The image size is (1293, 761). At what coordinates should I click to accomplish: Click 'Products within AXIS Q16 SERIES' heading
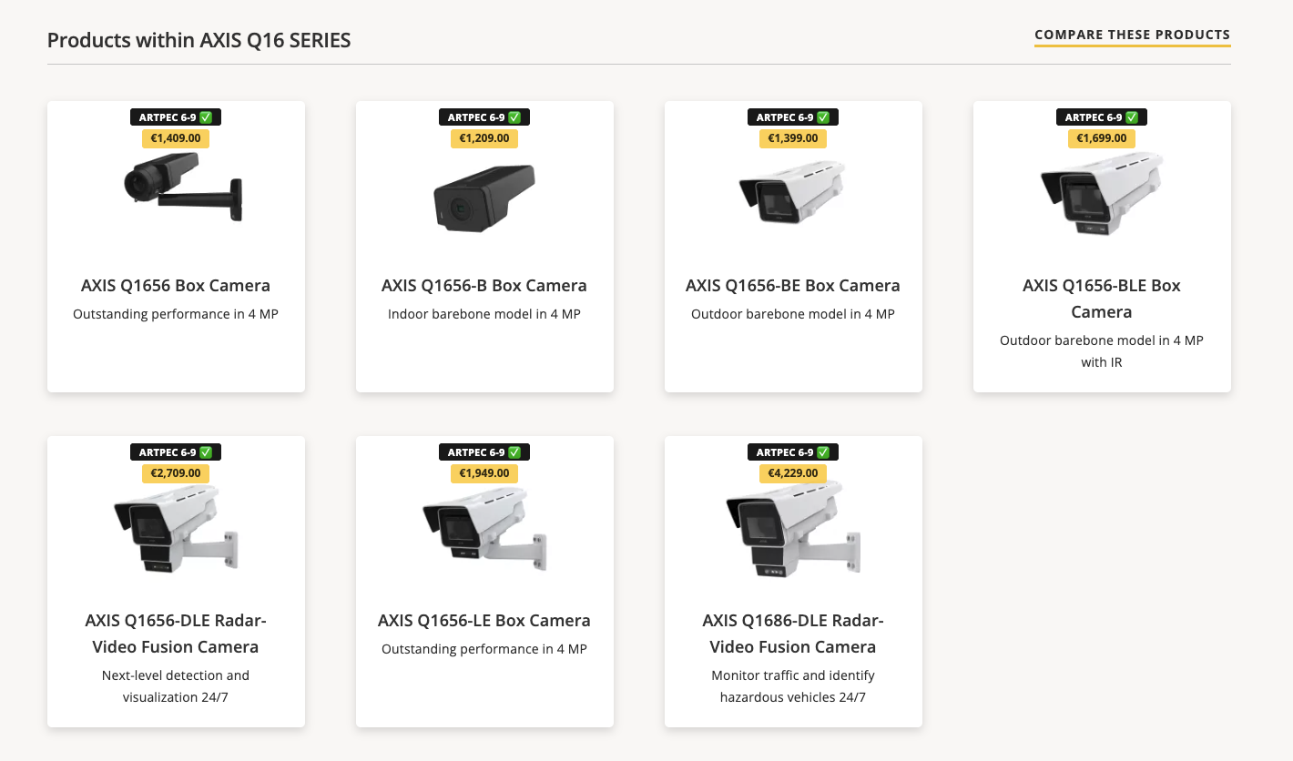(x=199, y=40)
